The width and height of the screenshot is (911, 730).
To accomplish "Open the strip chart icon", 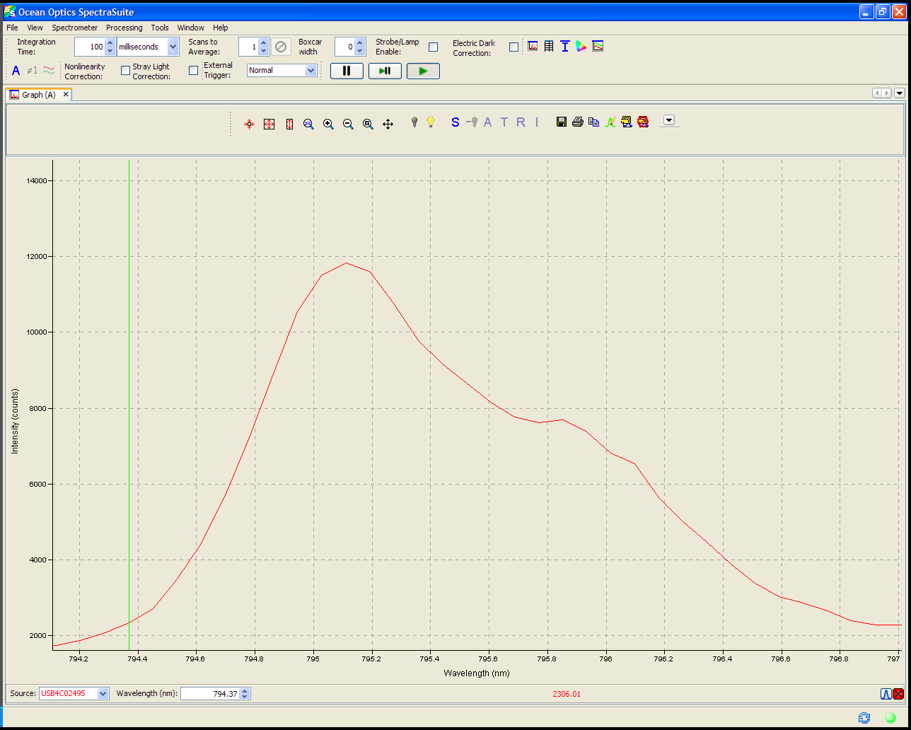I will [598, 46].
